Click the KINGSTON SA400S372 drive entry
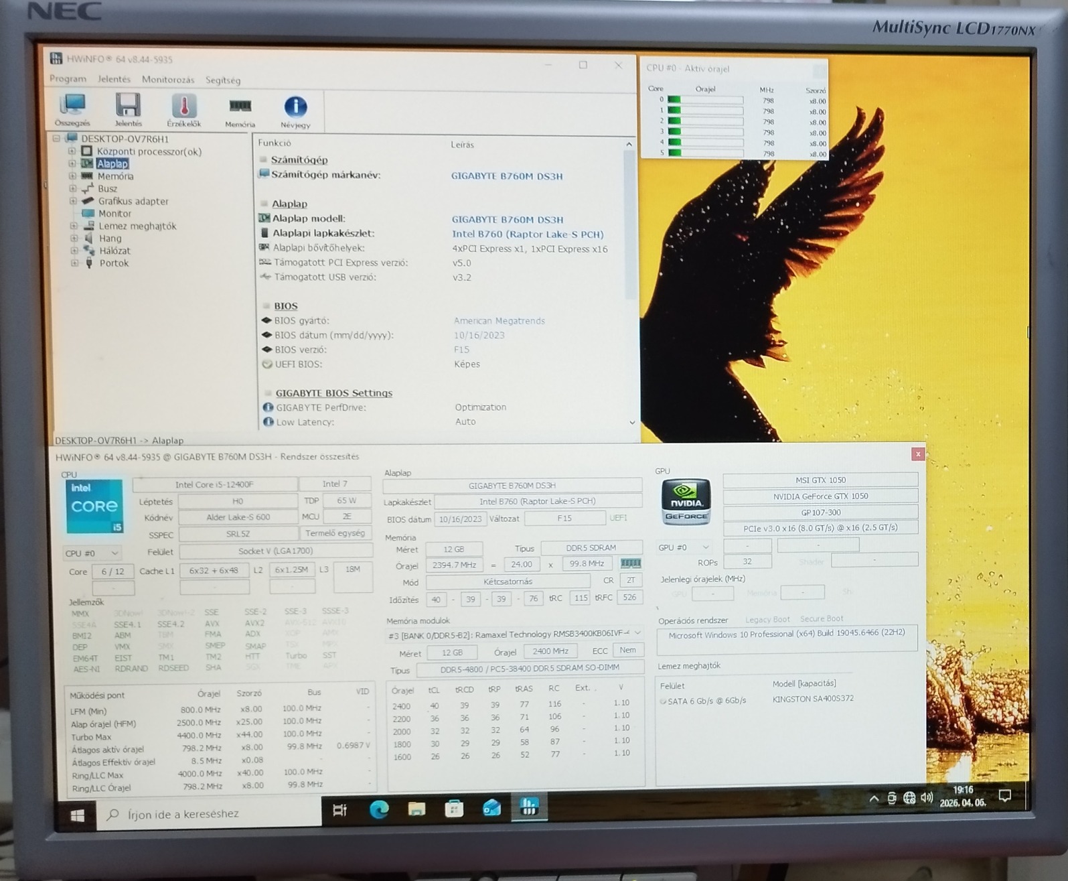 (x=813, y=699)
